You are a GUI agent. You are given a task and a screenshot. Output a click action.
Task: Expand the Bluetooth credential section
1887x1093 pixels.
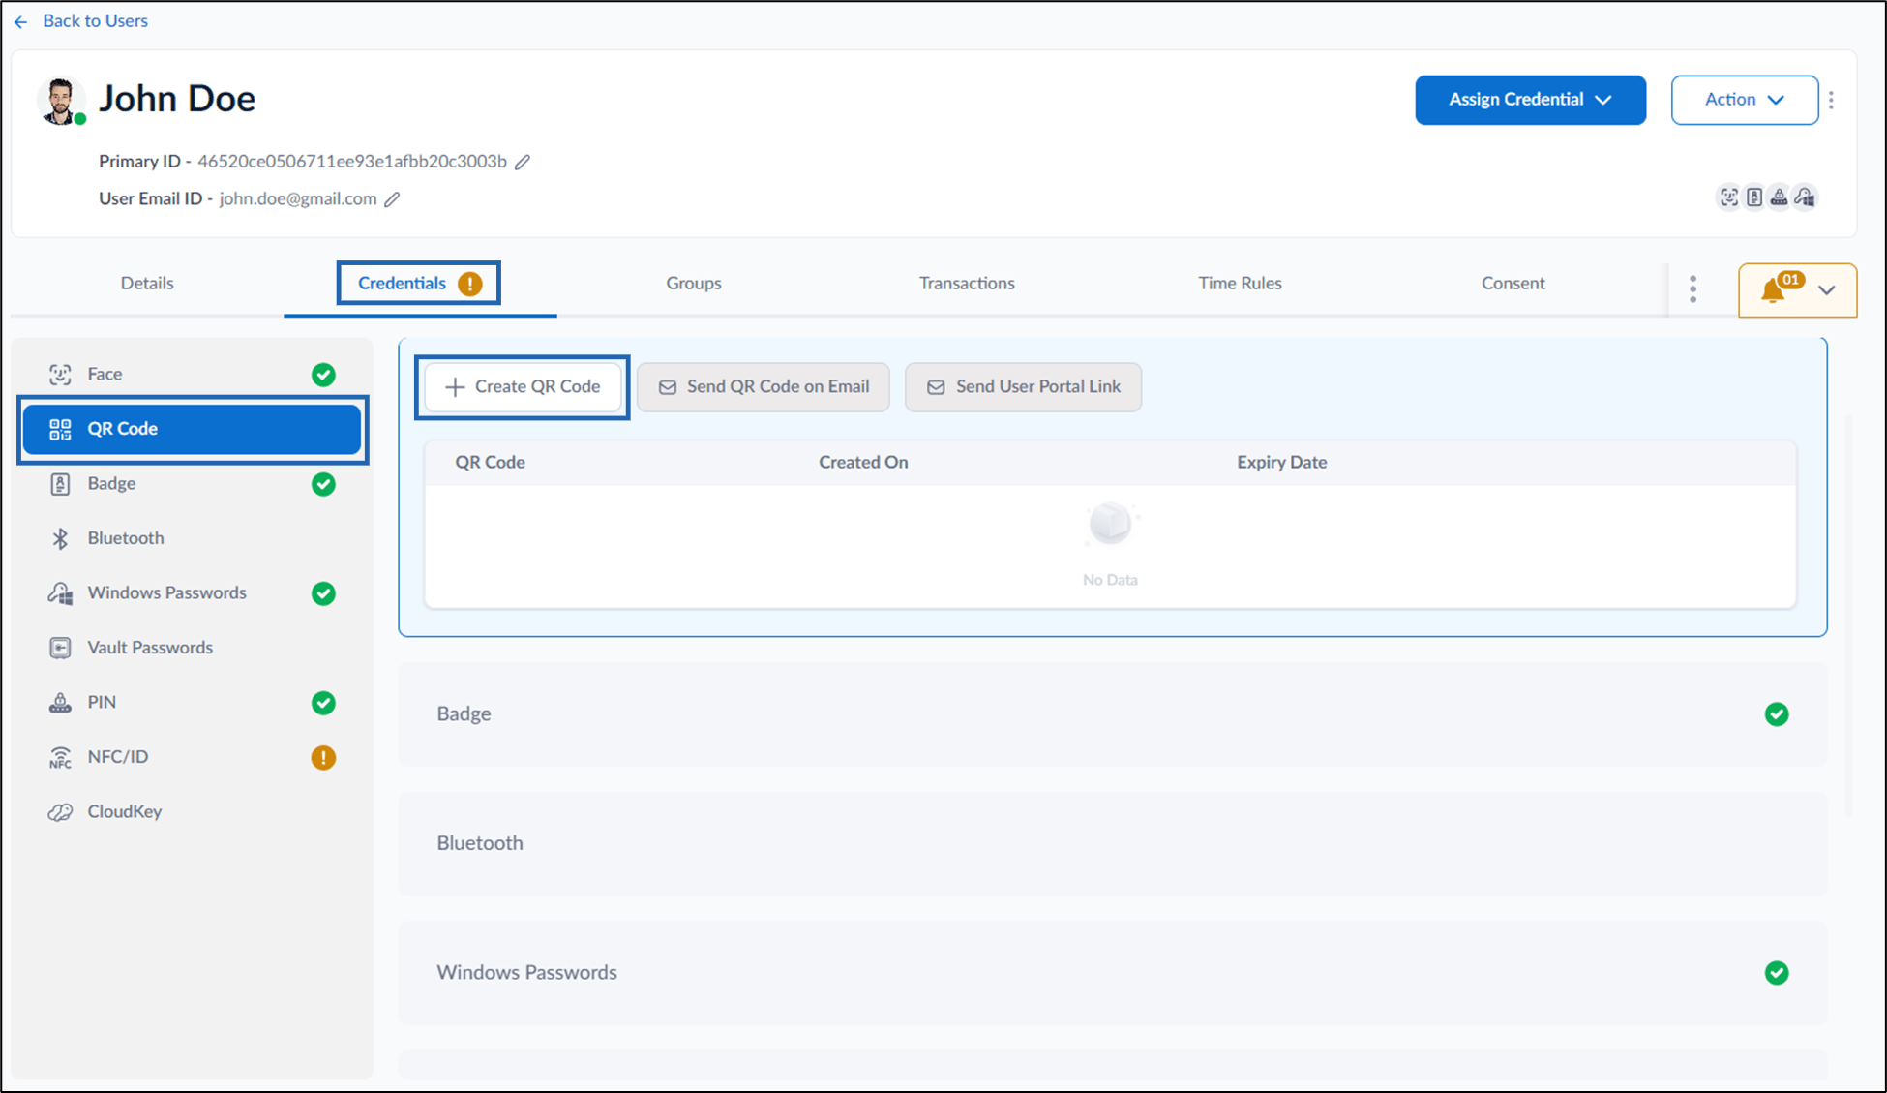tap(1113, 843)
